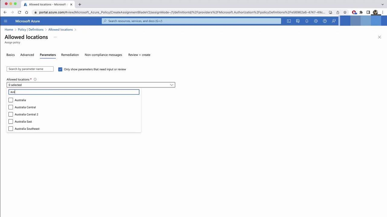Collapse the Allowed locations dropdown
Screen dimensions: 387x217
pos(171,85)
